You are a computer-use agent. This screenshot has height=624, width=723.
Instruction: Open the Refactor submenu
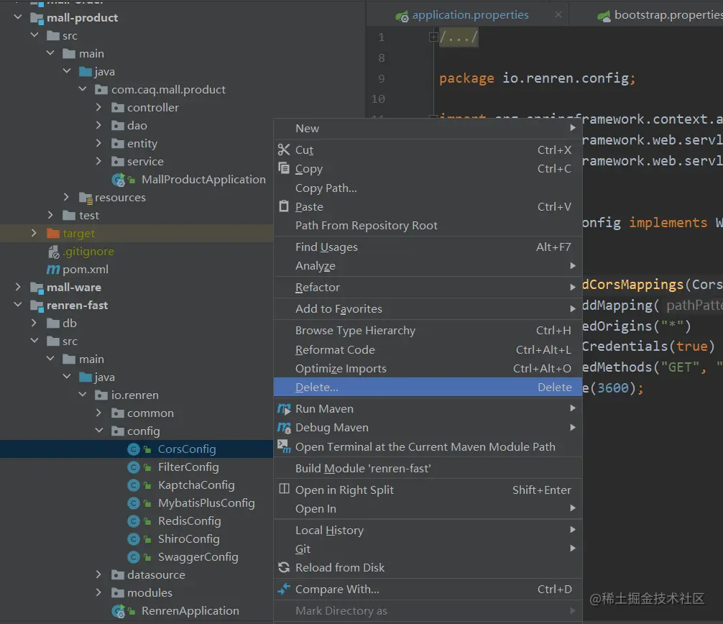[x=428, y=287]
